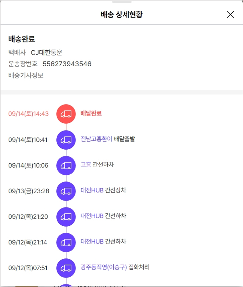Click truck icon beside 대전HUB 간선상차
243x287 pixels.
click(66, 191)
